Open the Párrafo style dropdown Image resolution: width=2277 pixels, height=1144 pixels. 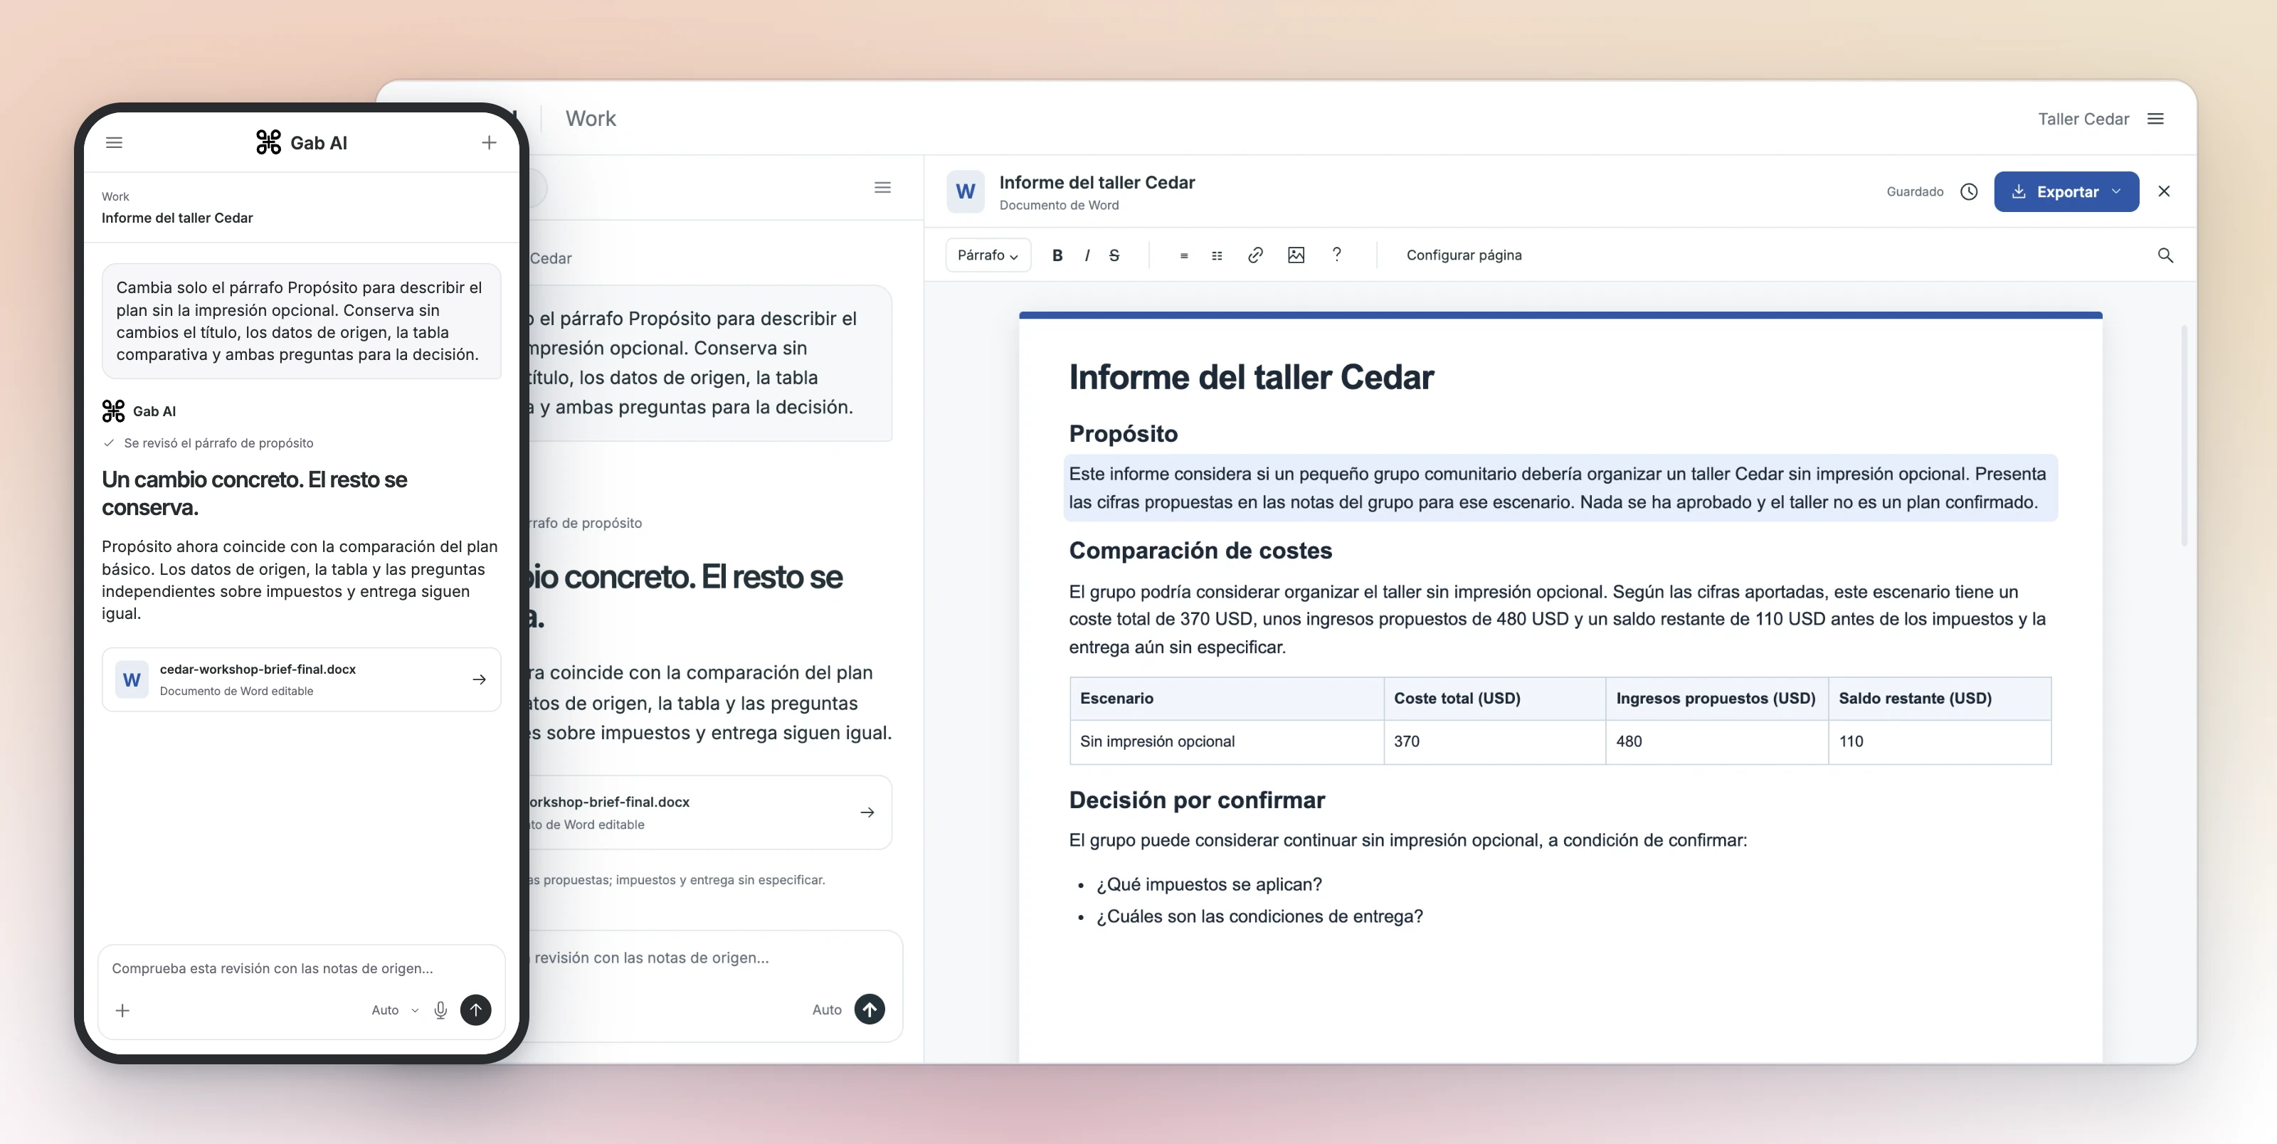coord(988,255)
